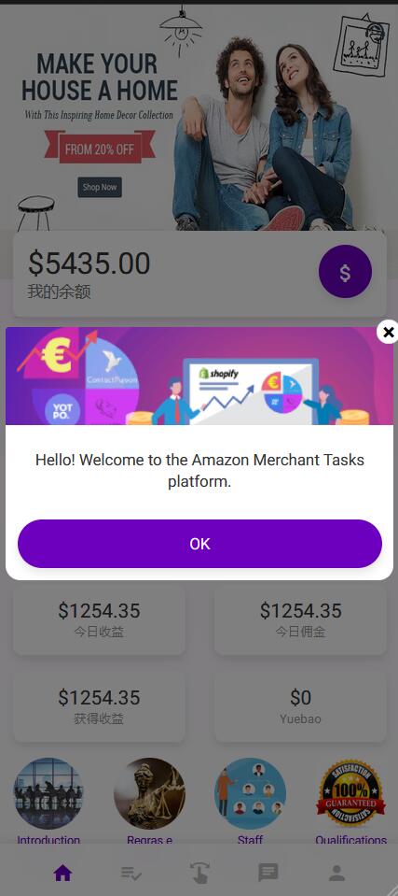The image size is (398, 896).
Task: Open the profile person icon in bottom bar
Action: pos(336,873)
